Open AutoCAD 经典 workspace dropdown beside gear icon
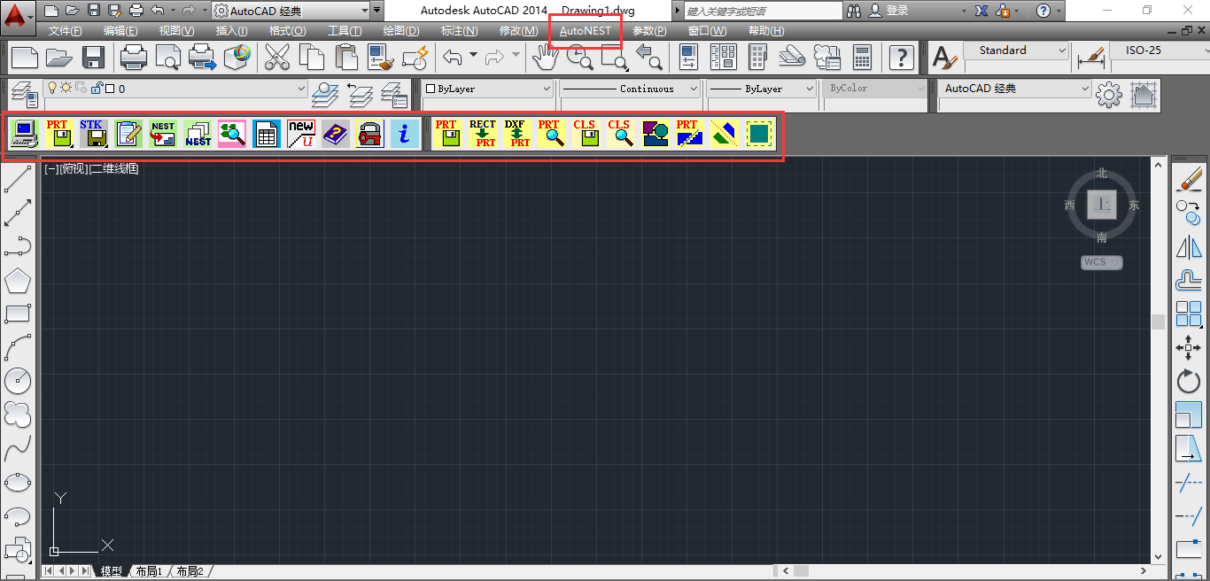The width and height of the screenshot is (1210, 581). click(x=1015, y=89)
